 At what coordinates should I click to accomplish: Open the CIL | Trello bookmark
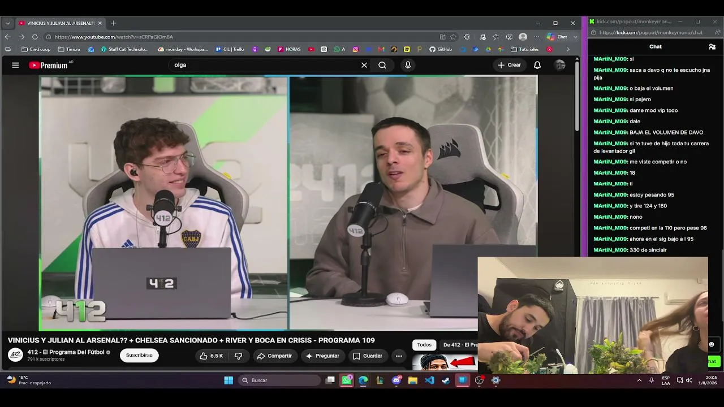[230, 49]
